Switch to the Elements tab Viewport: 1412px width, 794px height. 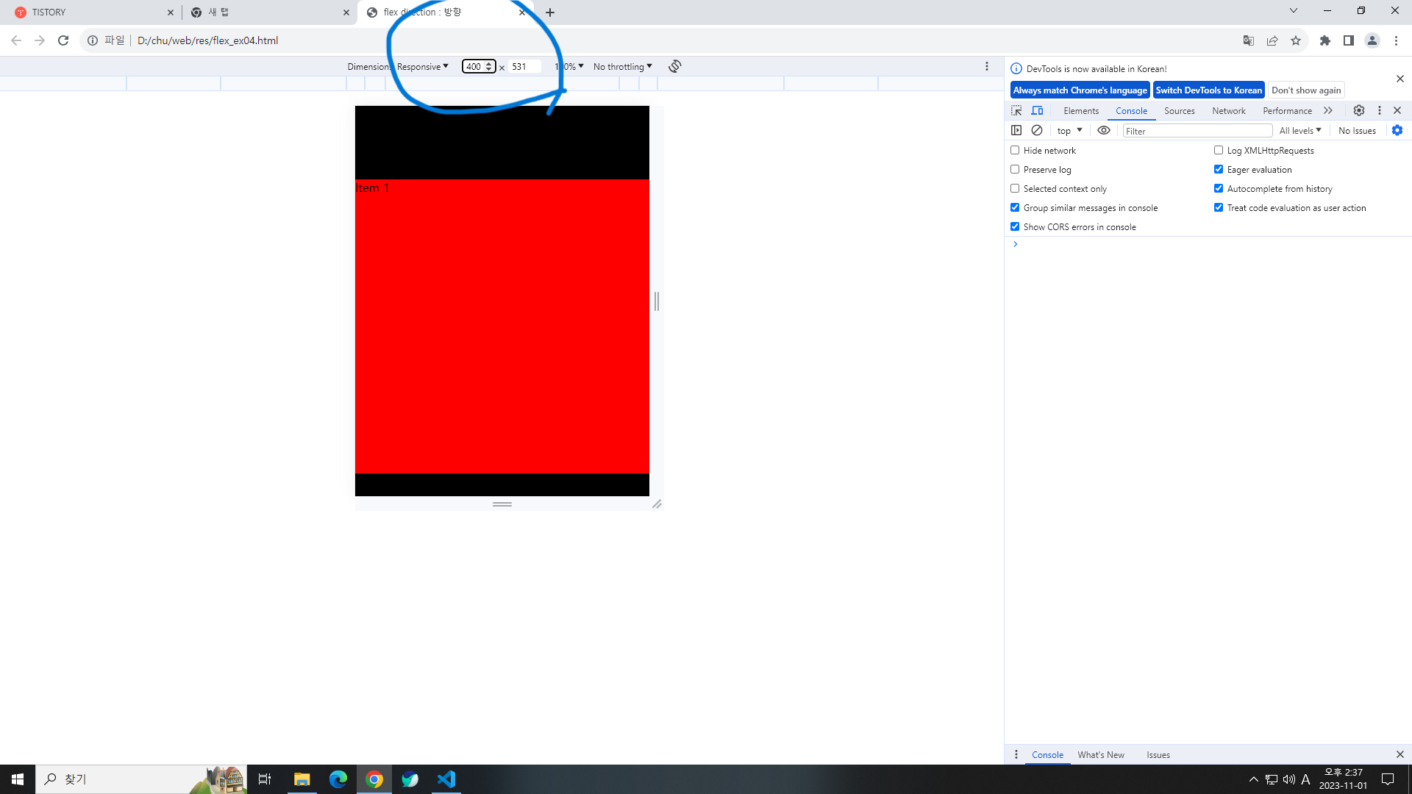1080,110
